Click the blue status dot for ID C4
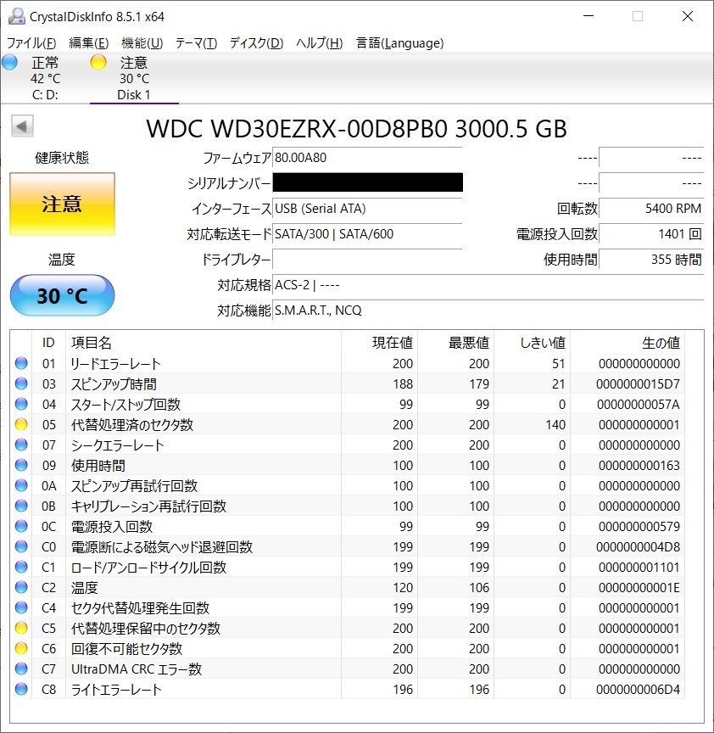This screenshot has width=714, height=733. [x=21, y=607]
